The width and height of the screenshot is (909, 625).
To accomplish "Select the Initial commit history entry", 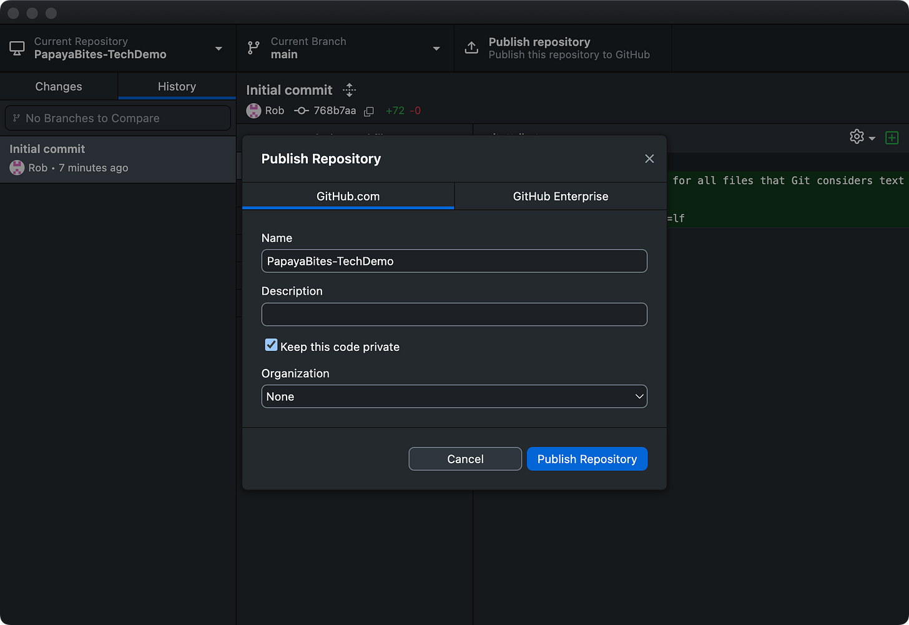I will coord(118,159).
